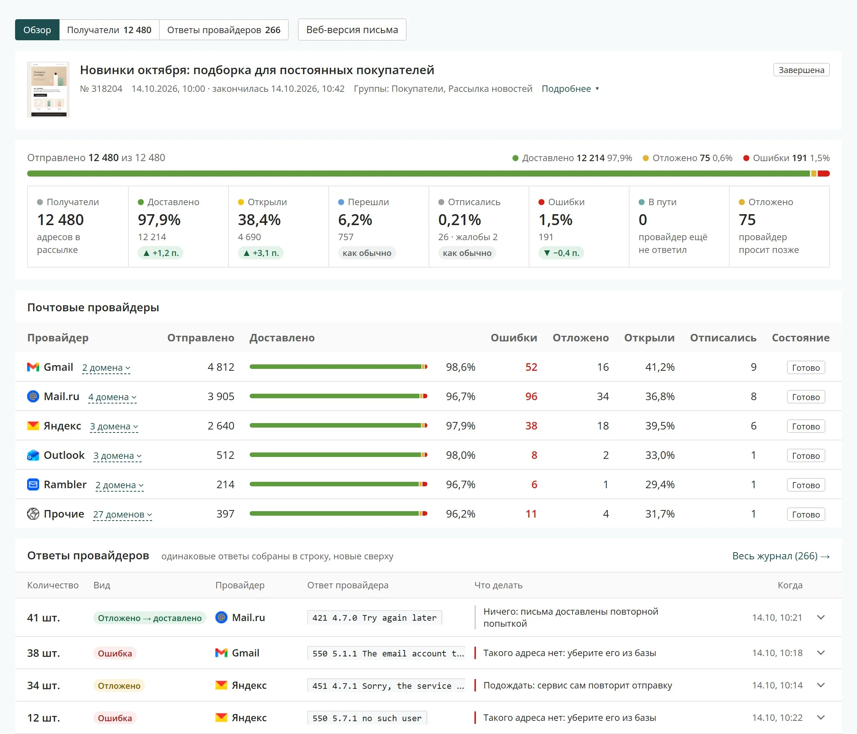Click the Готово status in Gmail row
Image resolution: width=857 pixels, height=734 pixels.
click(x=806, y=368)
